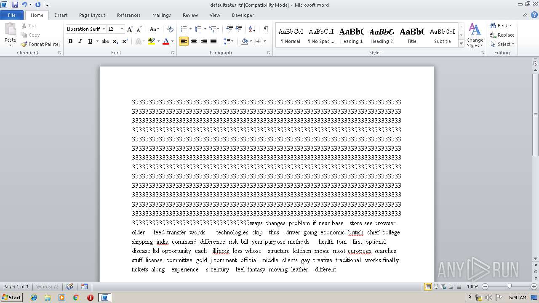Apply the No Spacing style
539x303 pixels.
pyautogui.click(x=321, y=35)
